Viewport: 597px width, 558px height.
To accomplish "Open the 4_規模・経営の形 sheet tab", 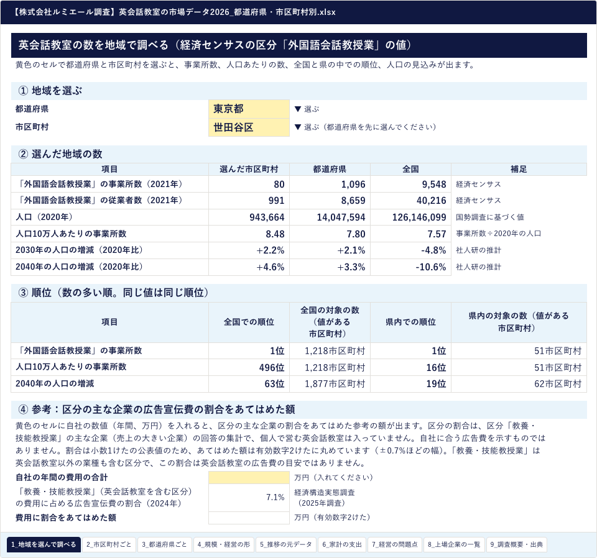I will click(224, 545).
